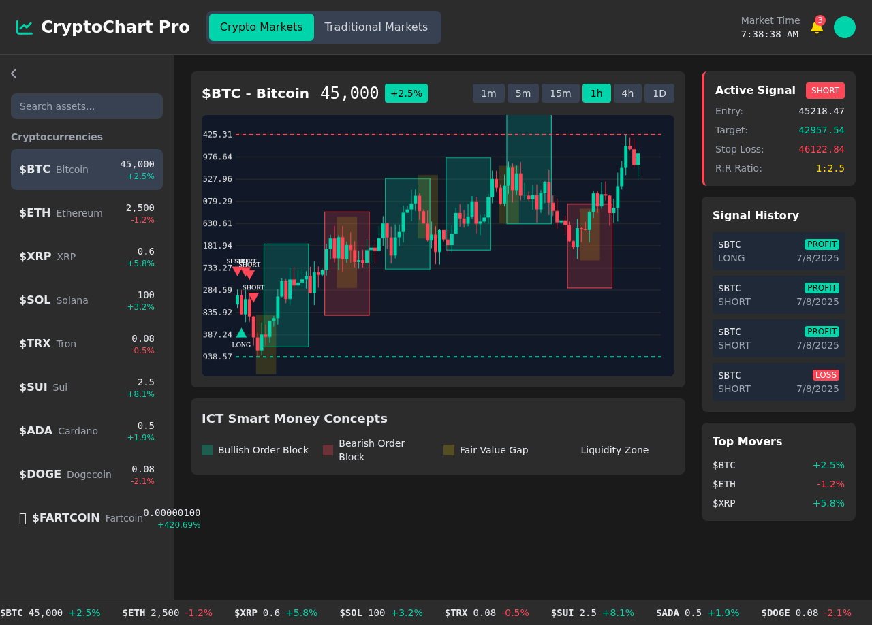Viewport: 872px width, 625px height.
Task: Click the Bullish Order Block green swatch
Action: click(x=206, y=450)
